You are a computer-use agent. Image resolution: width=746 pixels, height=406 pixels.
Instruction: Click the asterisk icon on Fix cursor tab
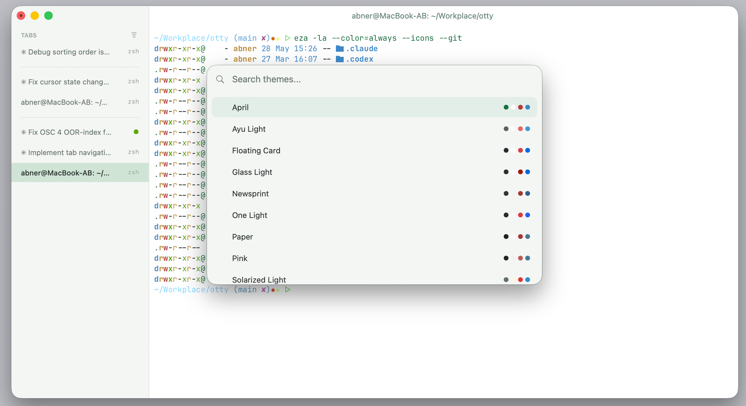[x=24, y=82]
